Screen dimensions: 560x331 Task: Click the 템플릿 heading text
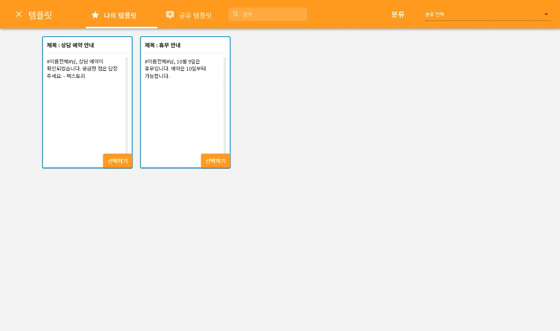click(40, 15)
